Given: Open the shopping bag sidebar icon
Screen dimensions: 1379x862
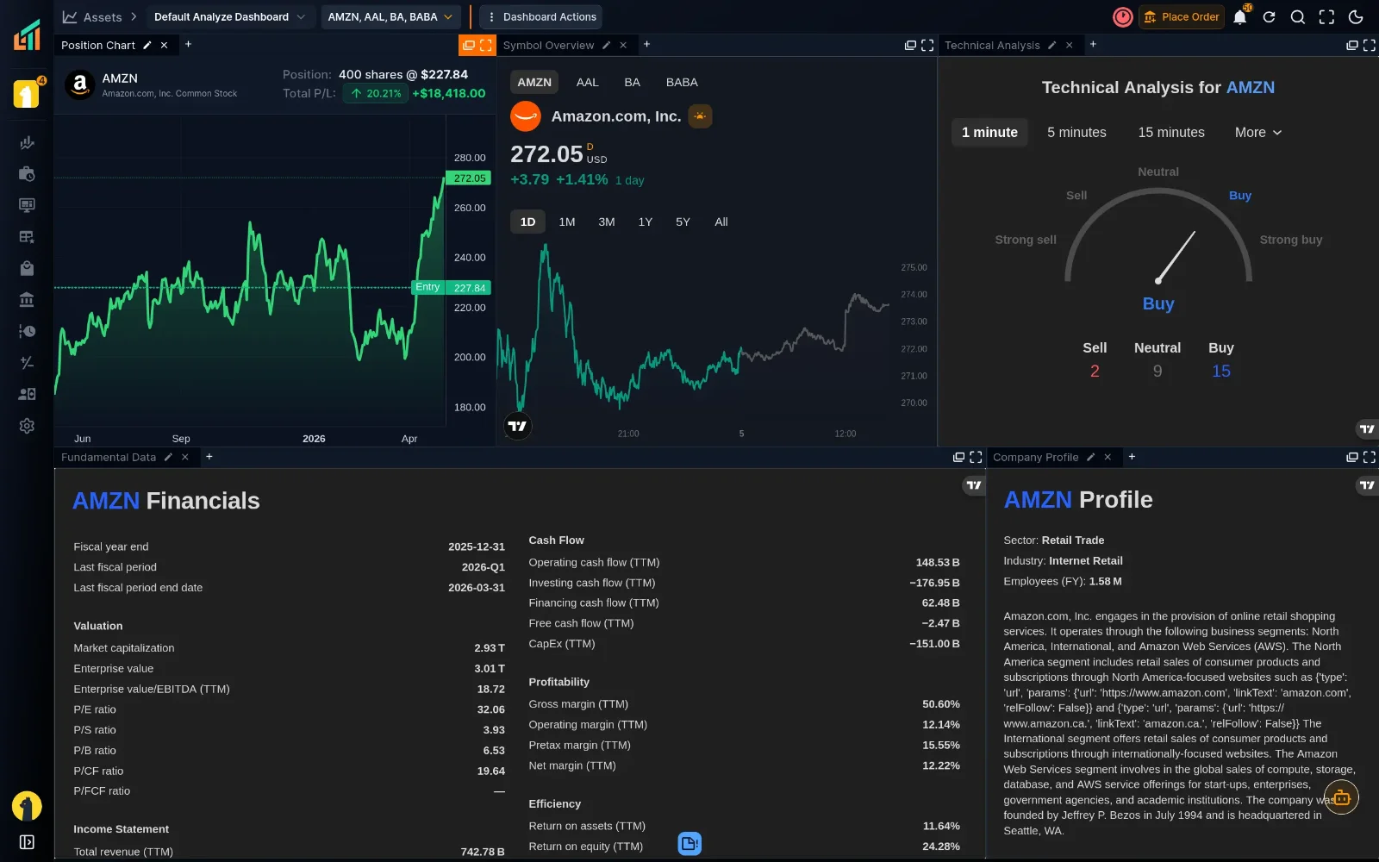Looking at the screenshot, I should click(x=27, y=268).
